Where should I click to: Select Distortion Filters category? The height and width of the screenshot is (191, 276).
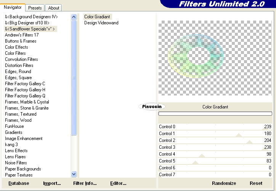coord(19,65)
